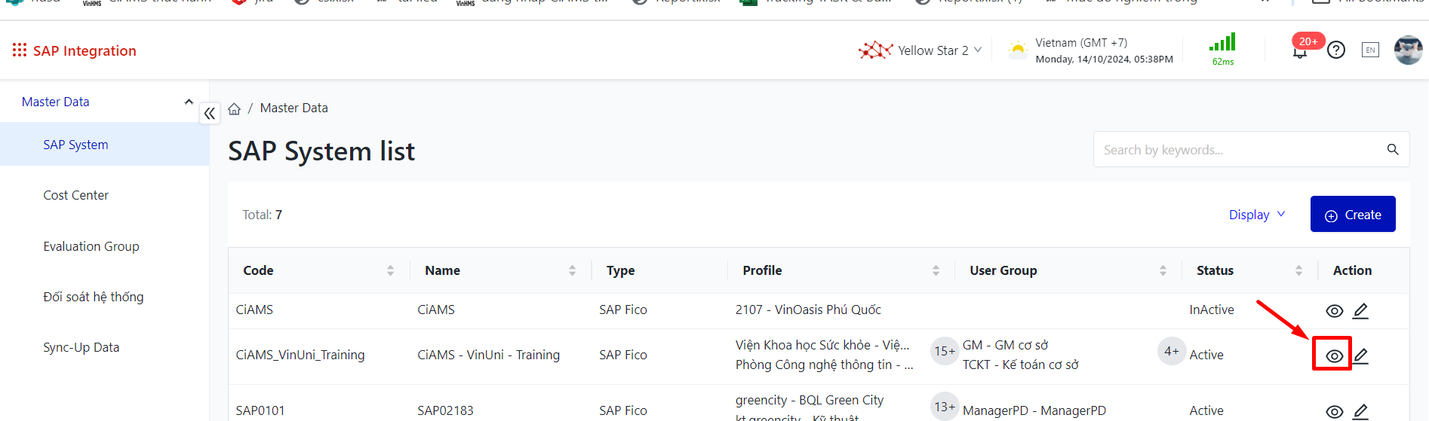Viewport: 1429px width, 421px height.
Task: Click the home breadcrumb icon
Action: [235, 108]
